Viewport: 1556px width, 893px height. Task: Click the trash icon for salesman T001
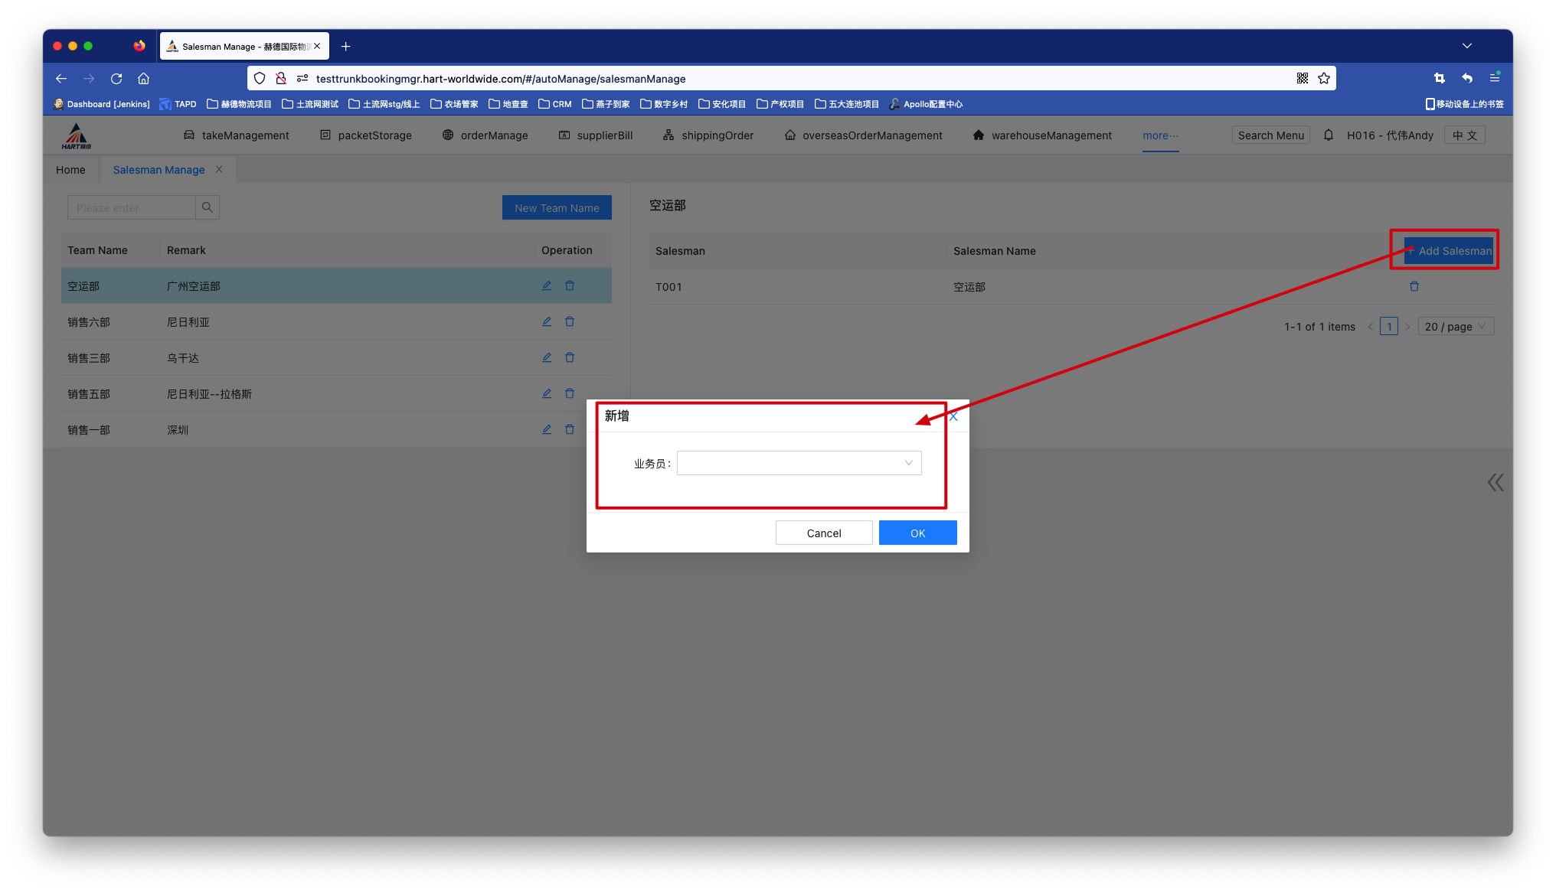[1414, 286]
